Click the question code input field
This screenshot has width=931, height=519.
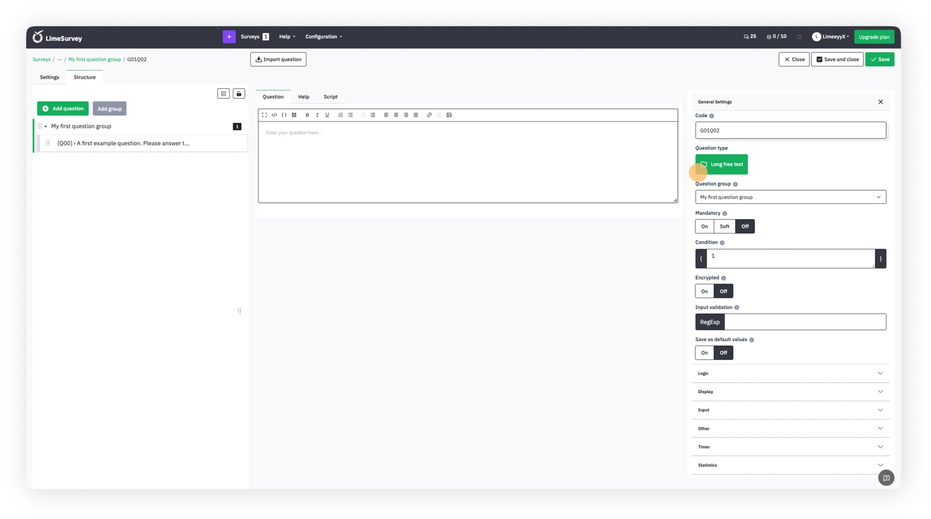[x=790, y=131]
